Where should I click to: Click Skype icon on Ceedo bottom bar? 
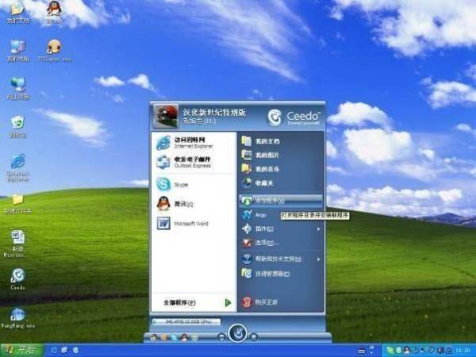[x=175, y=337]
